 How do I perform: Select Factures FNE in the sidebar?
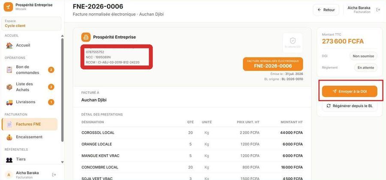tap(30, 124)
